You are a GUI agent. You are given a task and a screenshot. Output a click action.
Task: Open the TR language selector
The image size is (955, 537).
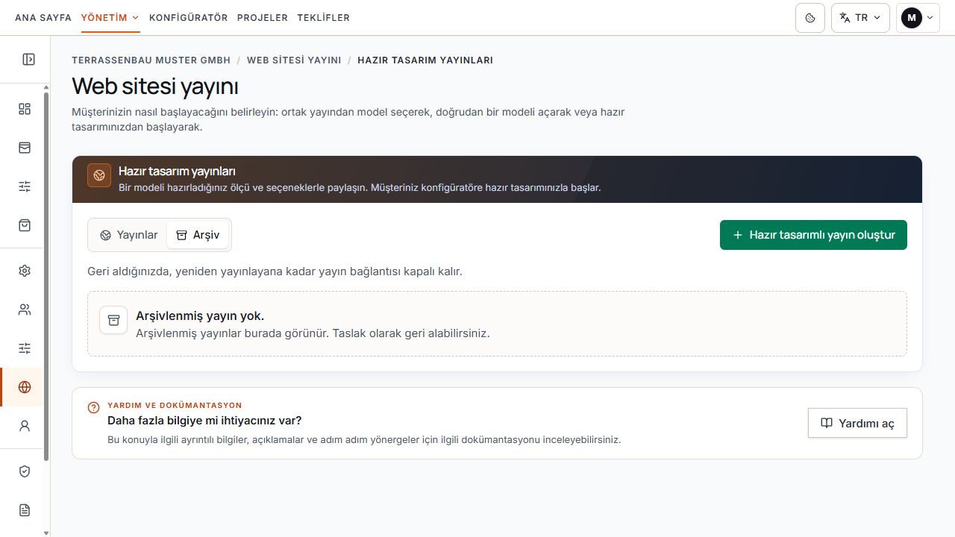point(860,18)
